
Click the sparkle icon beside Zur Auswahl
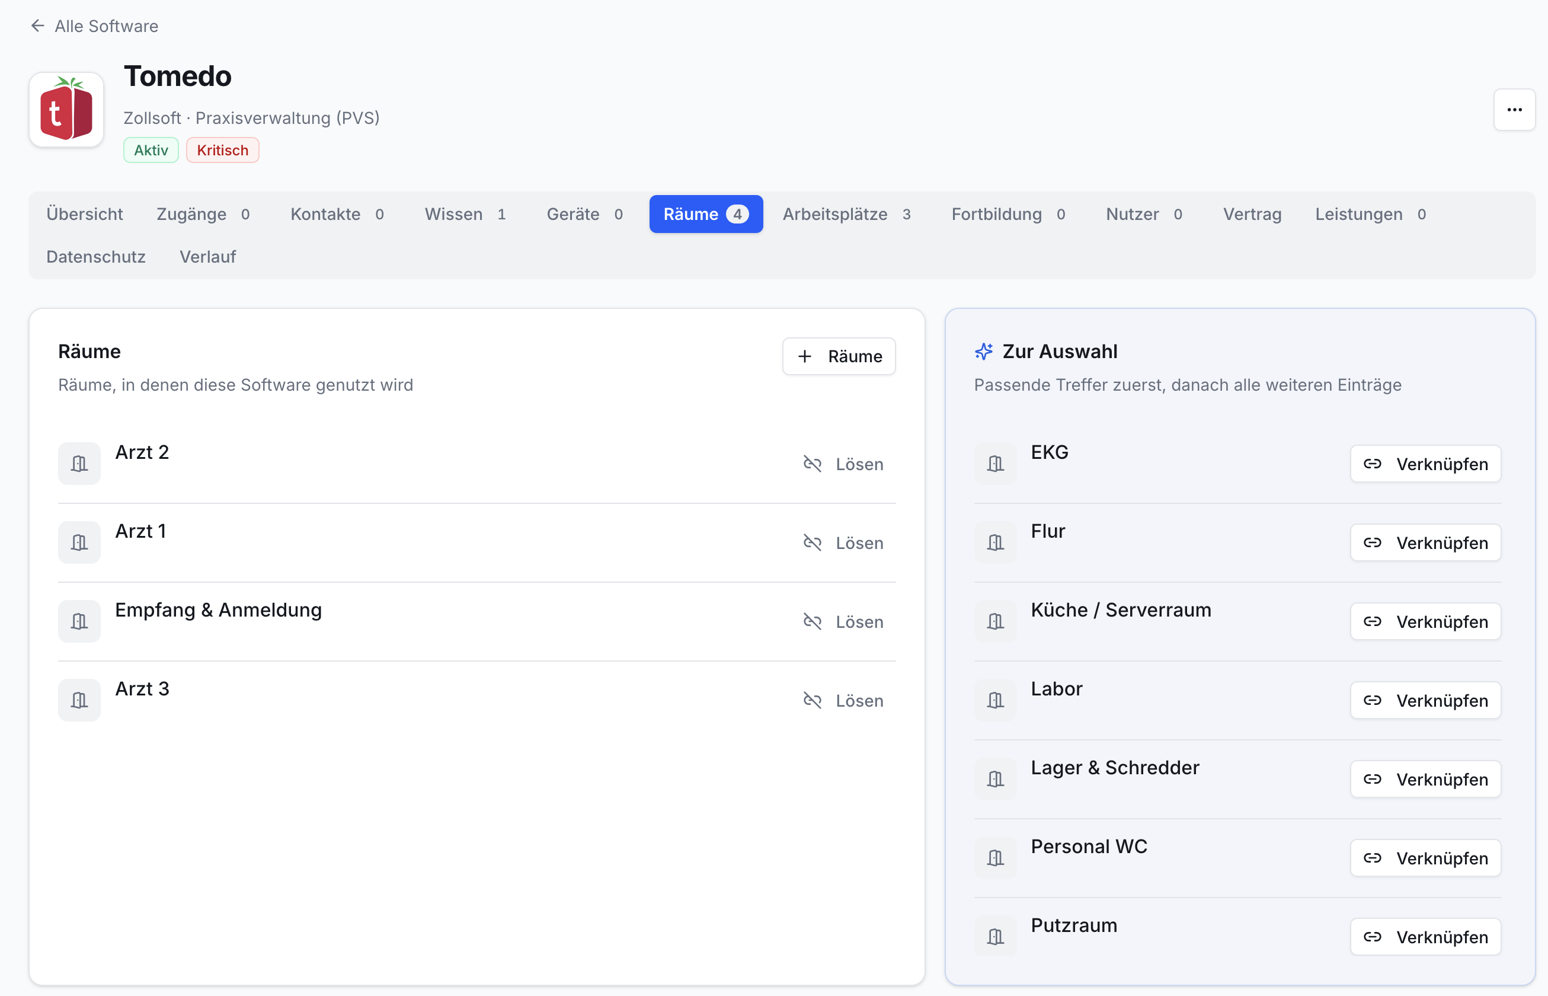point(984,351)
